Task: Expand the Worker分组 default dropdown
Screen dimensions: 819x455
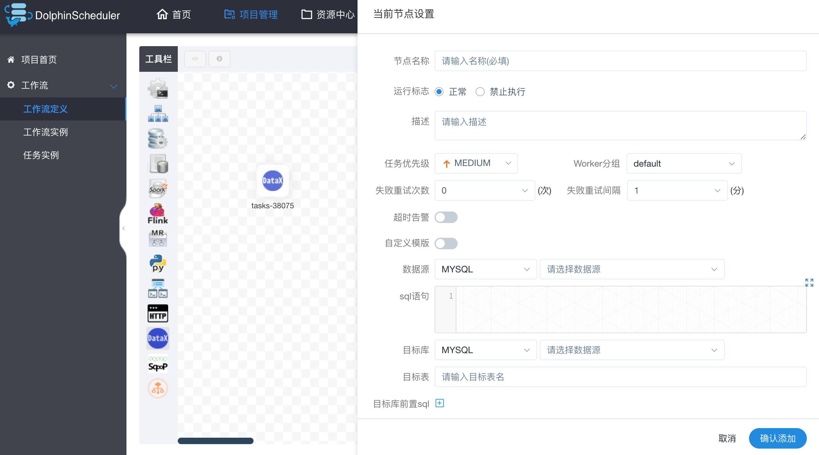Action: pyautogui.click(x=684, y=163)
